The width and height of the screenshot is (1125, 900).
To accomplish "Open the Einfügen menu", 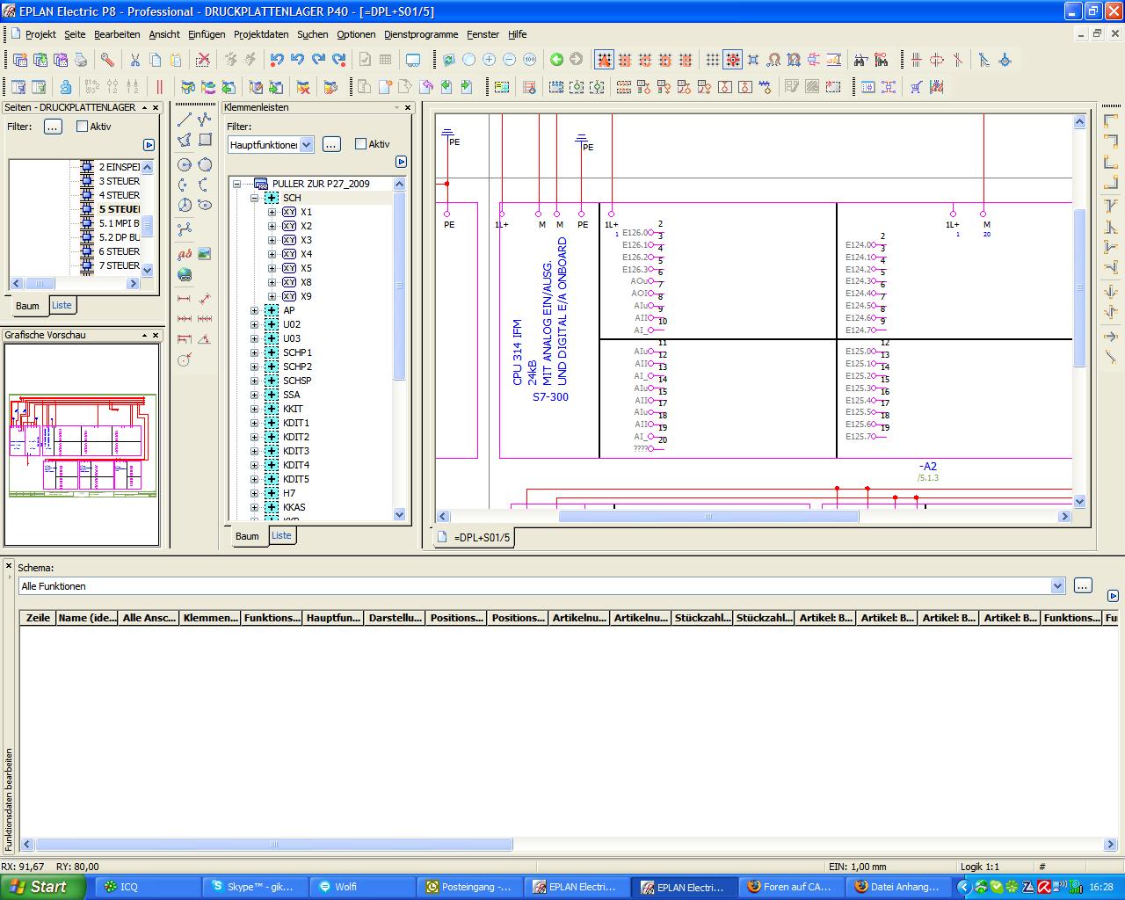I will tap(207, 34).
